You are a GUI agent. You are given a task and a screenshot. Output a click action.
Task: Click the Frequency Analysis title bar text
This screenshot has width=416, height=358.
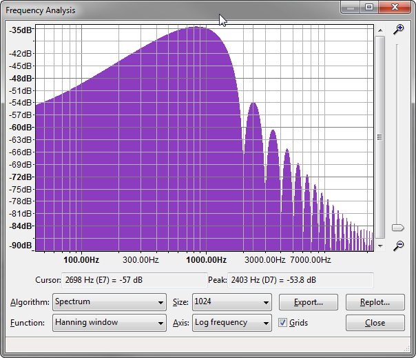41,10
